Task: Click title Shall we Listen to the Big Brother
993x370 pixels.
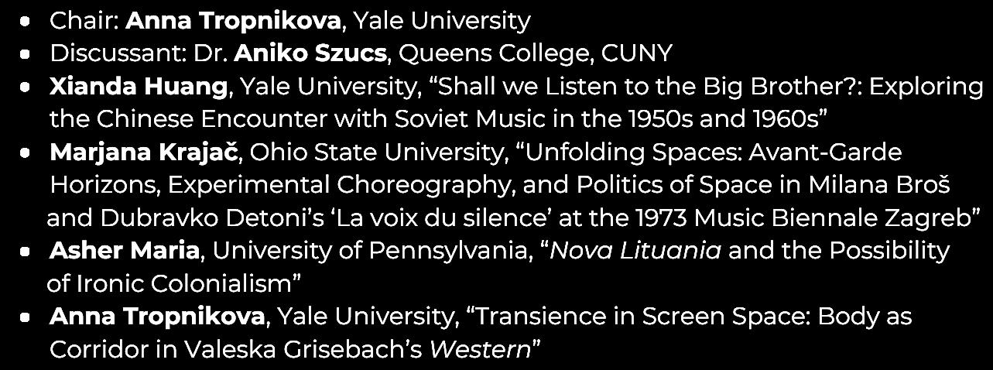Action: click(653, 87)
